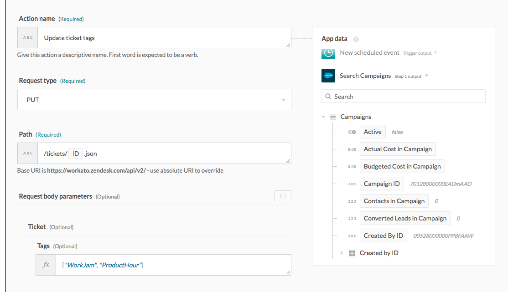Viewport: 513px width, 292px height.
Task: Click the magnifier icon in the search box
Action: point(328,97)
